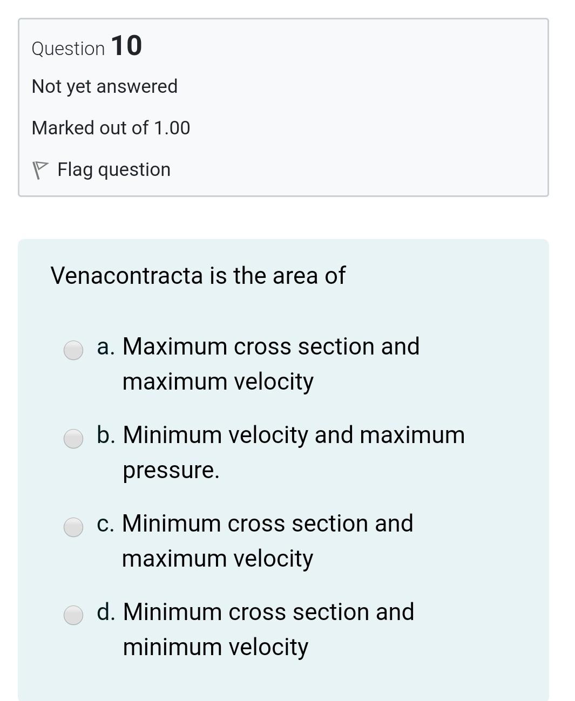
Task: Click 'maximum velocity' line under option c
Action: 218,559
